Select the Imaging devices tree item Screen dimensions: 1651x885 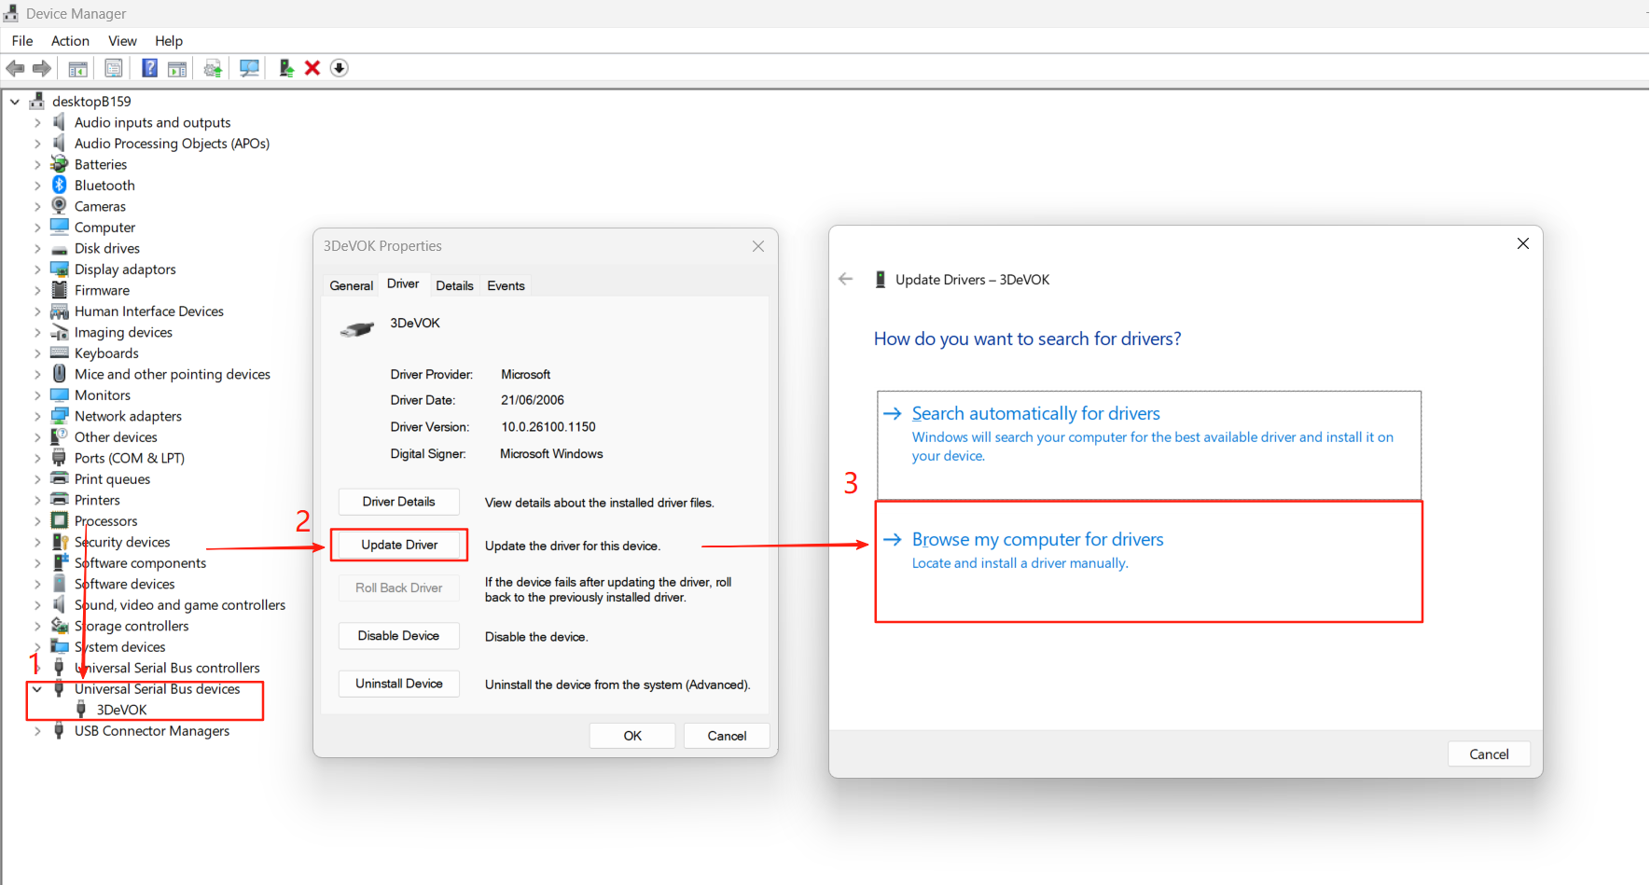[123, 332]
